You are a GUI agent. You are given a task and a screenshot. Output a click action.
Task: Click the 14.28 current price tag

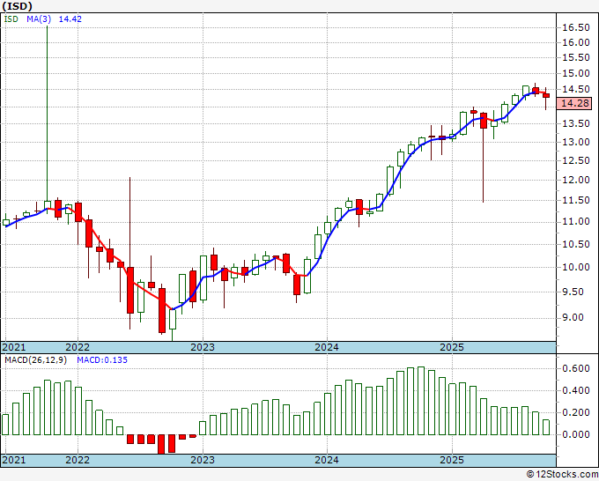pos(574,104)
